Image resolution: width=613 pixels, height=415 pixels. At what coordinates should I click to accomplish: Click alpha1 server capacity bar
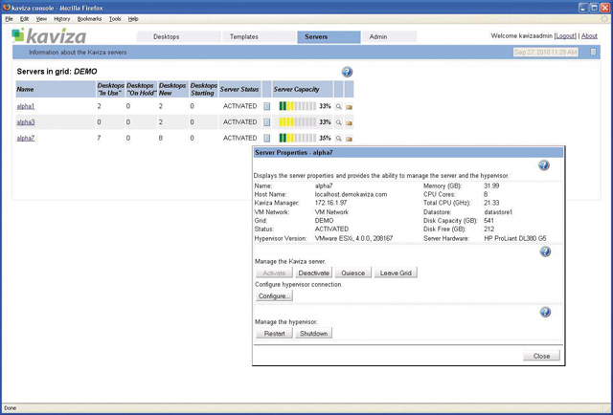tap(298, 106)
